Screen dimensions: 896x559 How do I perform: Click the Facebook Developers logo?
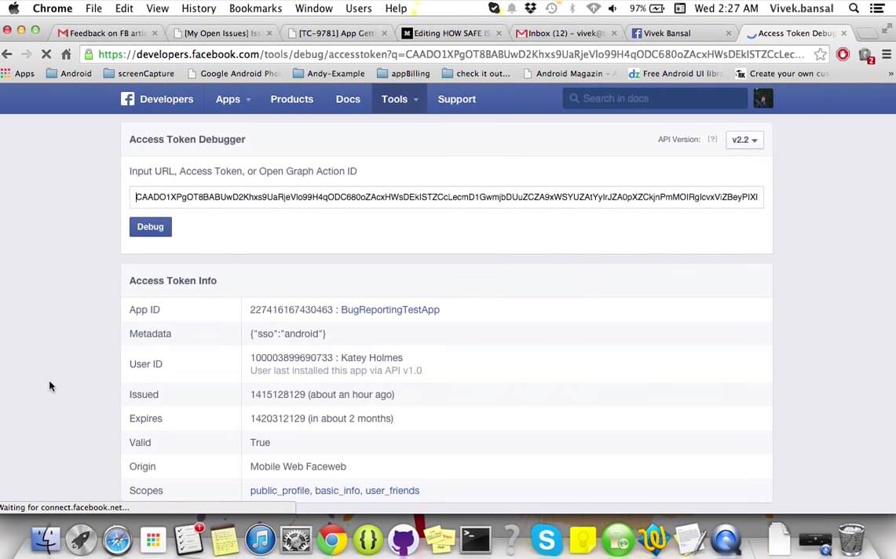pyautogui.click(x=157, y=99)
